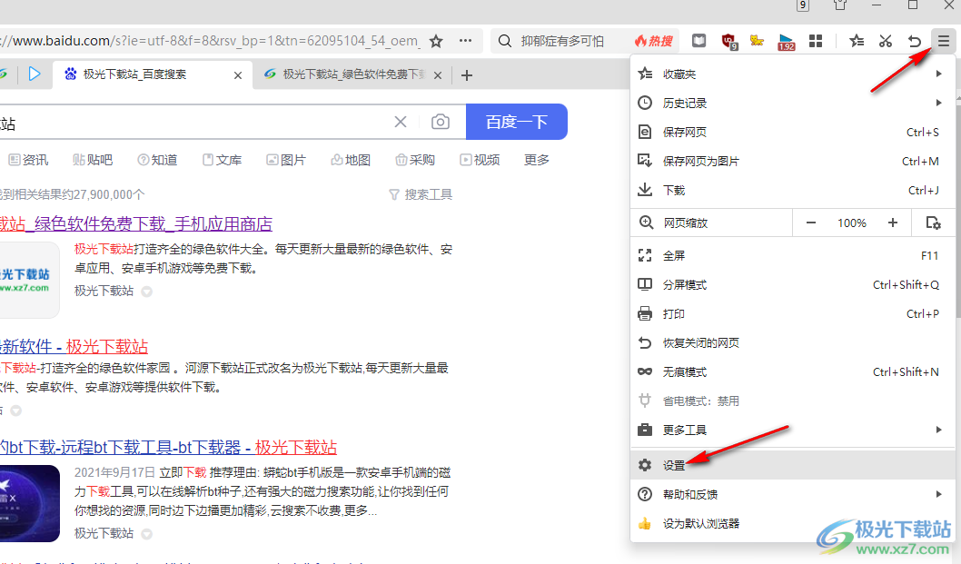Switch to Baidu 采购 category

click(415, 160)
